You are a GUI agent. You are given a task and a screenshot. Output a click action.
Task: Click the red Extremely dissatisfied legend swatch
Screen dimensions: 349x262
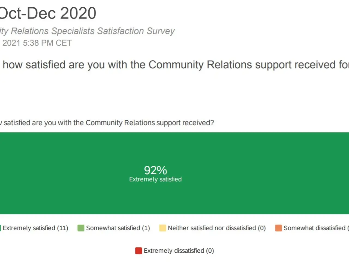pyautogui.click(x=139, y=251)
